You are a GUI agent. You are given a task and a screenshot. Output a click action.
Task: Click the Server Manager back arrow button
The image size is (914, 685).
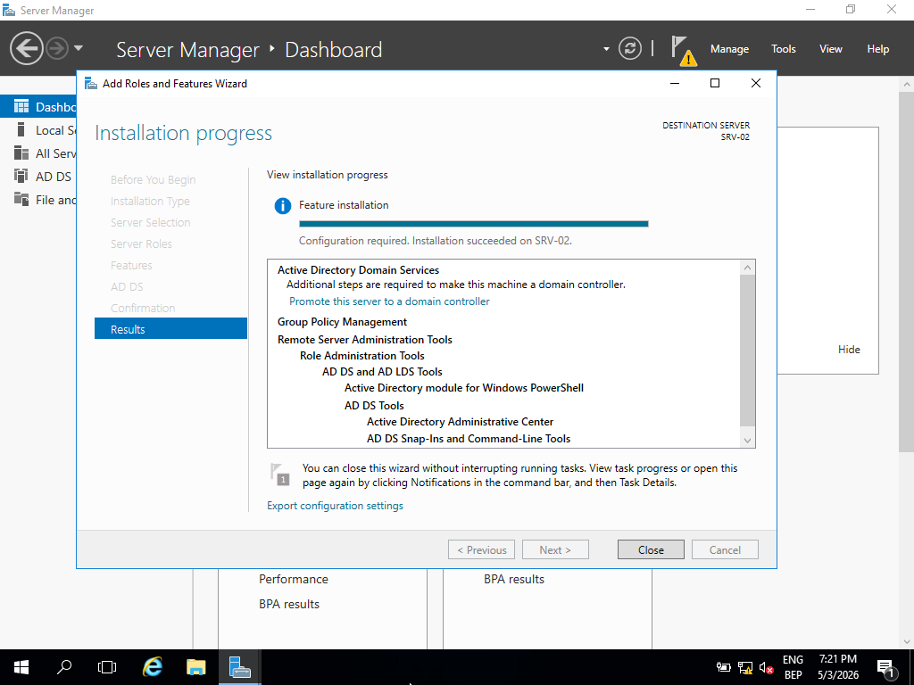coord(26,48)
